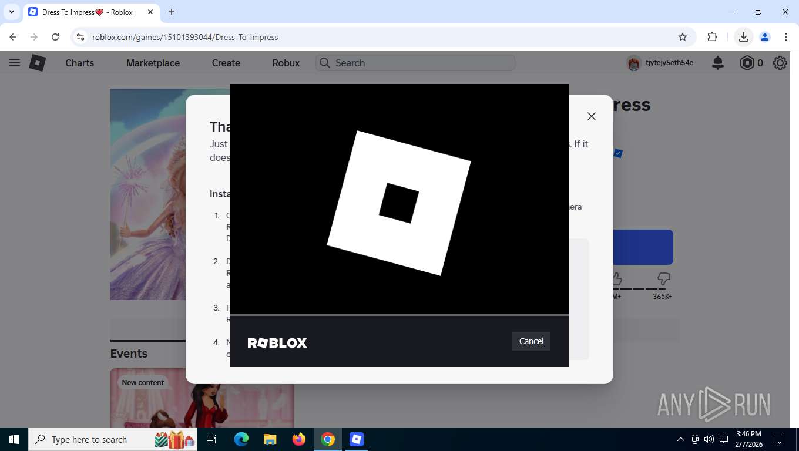Launch Microsoft Edge from taskbar
Viewport: 799px width, 451px height.
pyautogui.click(x=241, y=439)
